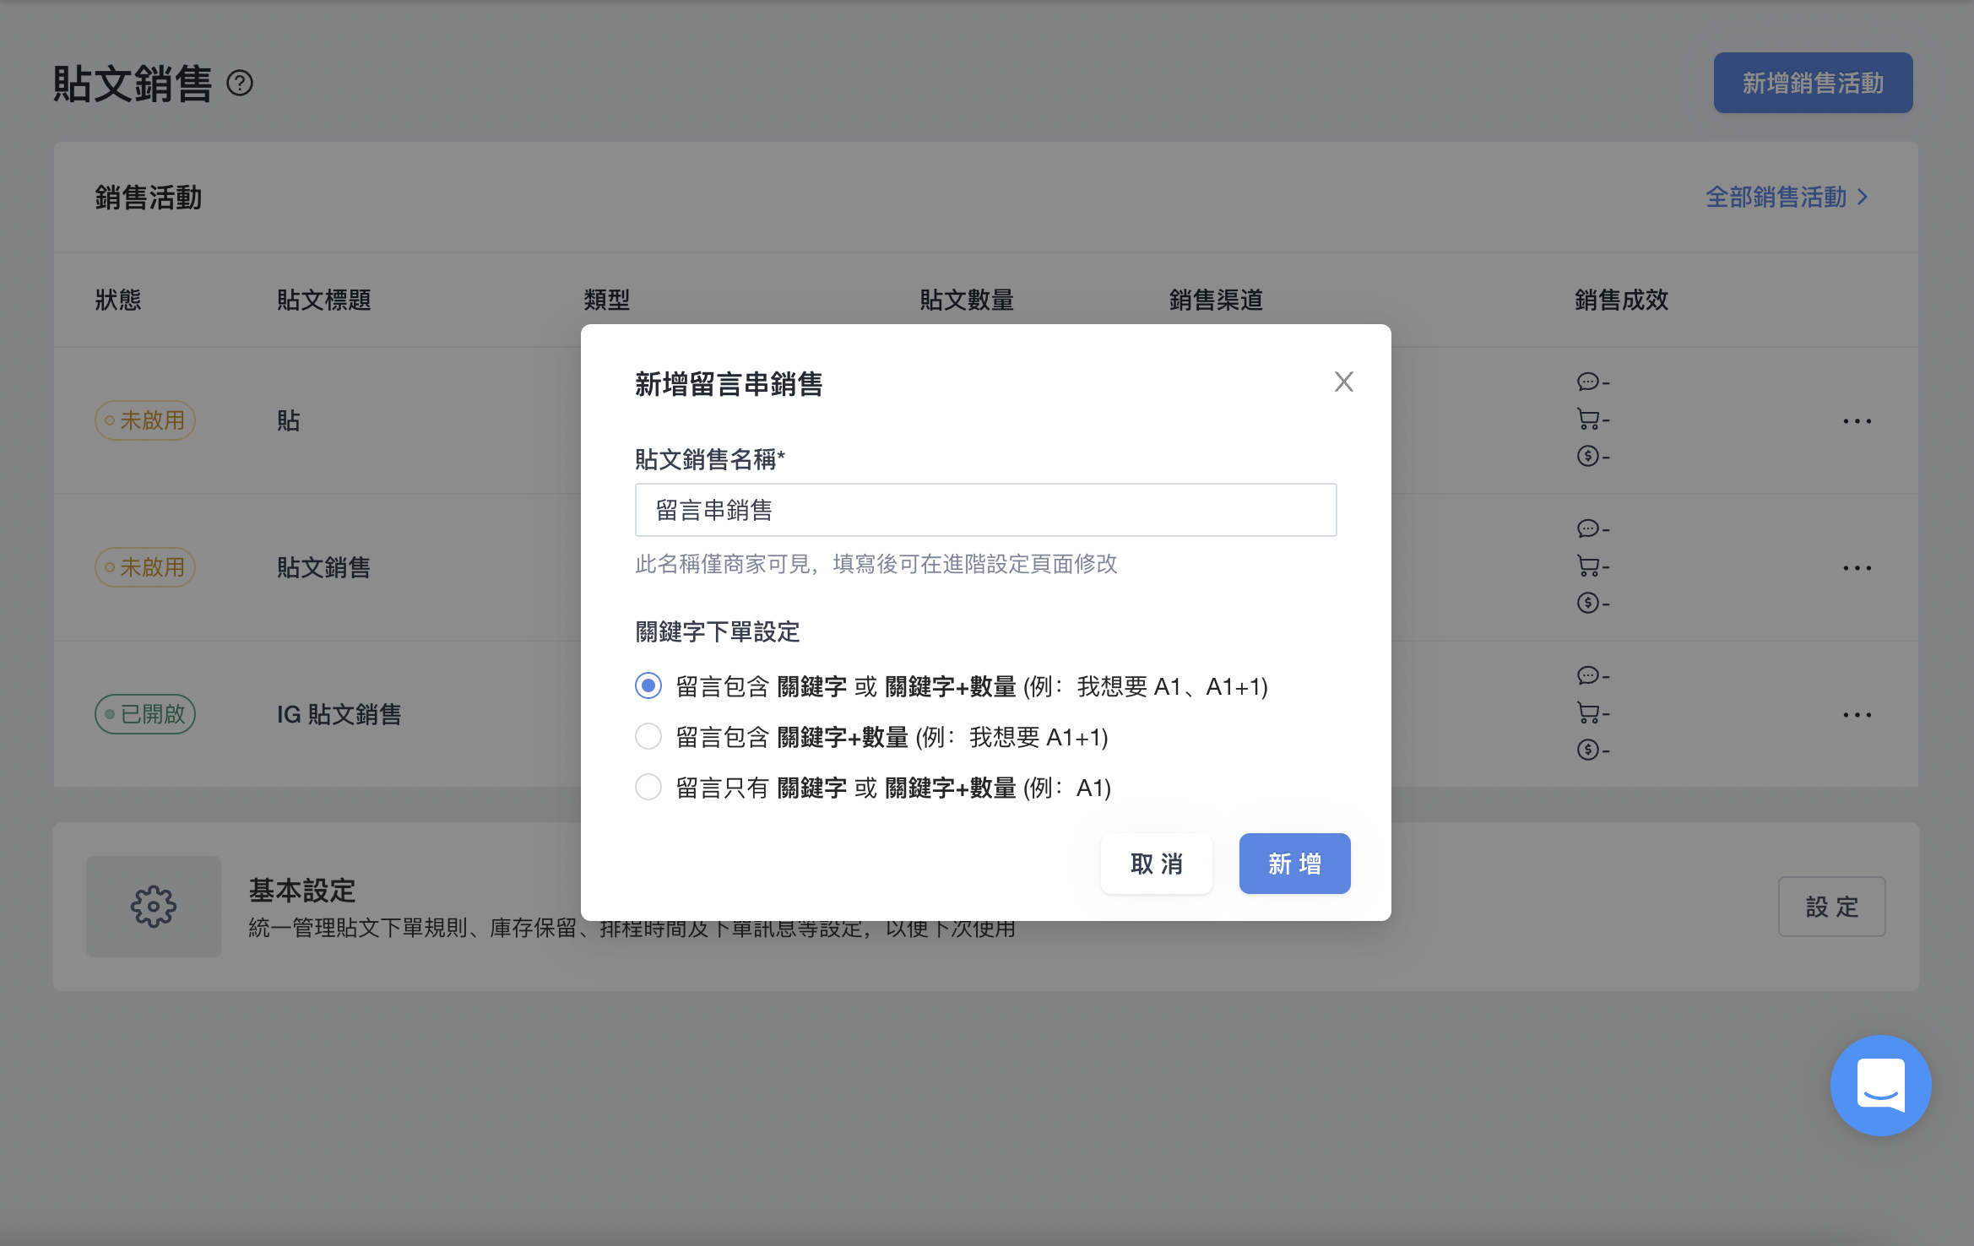Image resolution: width=1974 pixels, height=1246 pixels.
Task: Click the 銷售活動 section heading
Action: pyautogui.click(x=149, y=198)
